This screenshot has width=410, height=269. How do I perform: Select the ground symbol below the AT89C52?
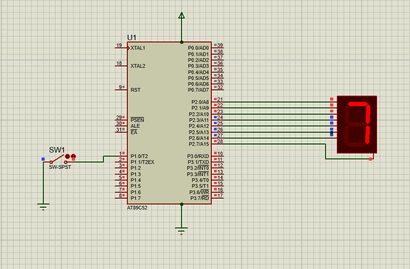tap(182, 231)
